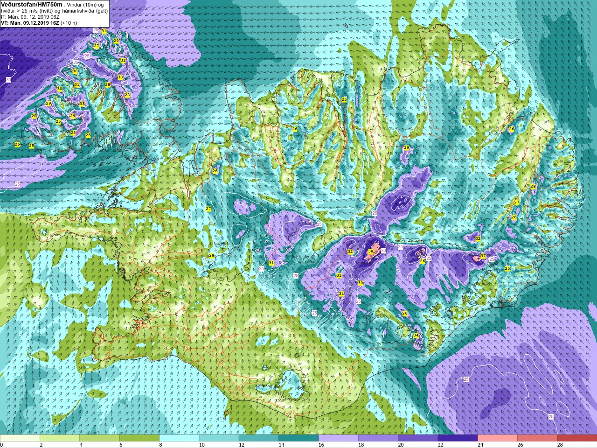
Task: Click the yellow gust label '38'
Action: 371,252
